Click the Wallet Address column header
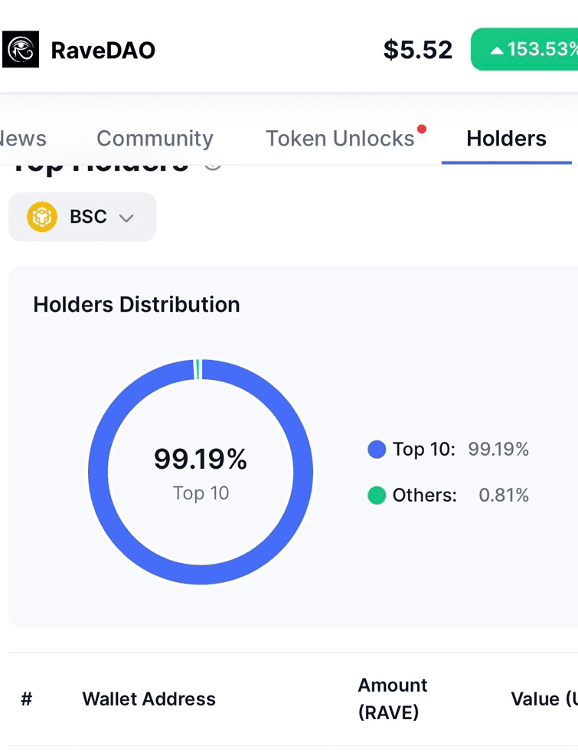Viewport: 578px width, 756px height. 149,699
